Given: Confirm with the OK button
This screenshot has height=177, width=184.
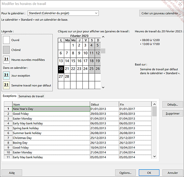Looking at the screenshot, I should [x=149, y=173].
